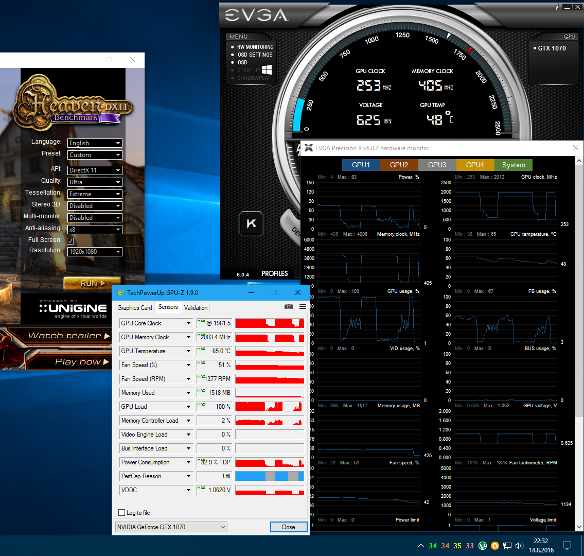Open the taskbar volume speaker icon
The width and height of the screenshot is (584, 556).
pos(520,546)
